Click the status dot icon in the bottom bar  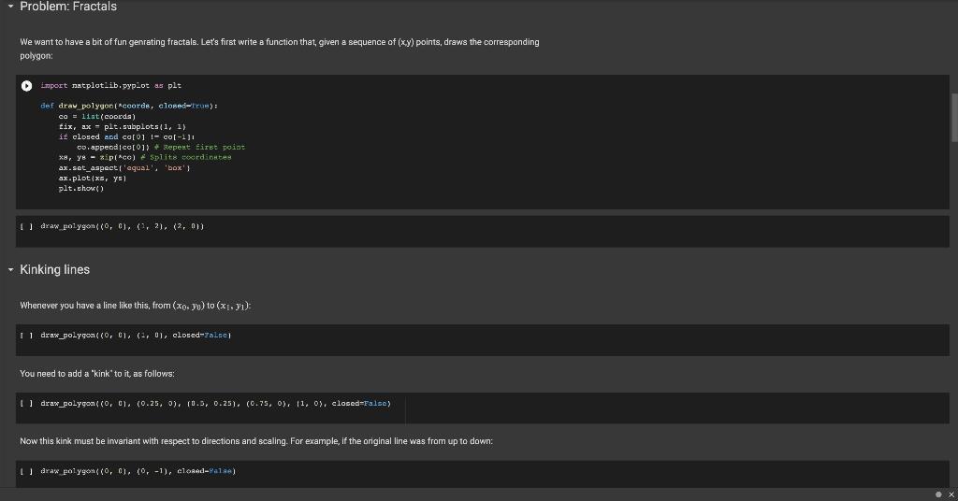pyautogui.click(x=938, y=494)
